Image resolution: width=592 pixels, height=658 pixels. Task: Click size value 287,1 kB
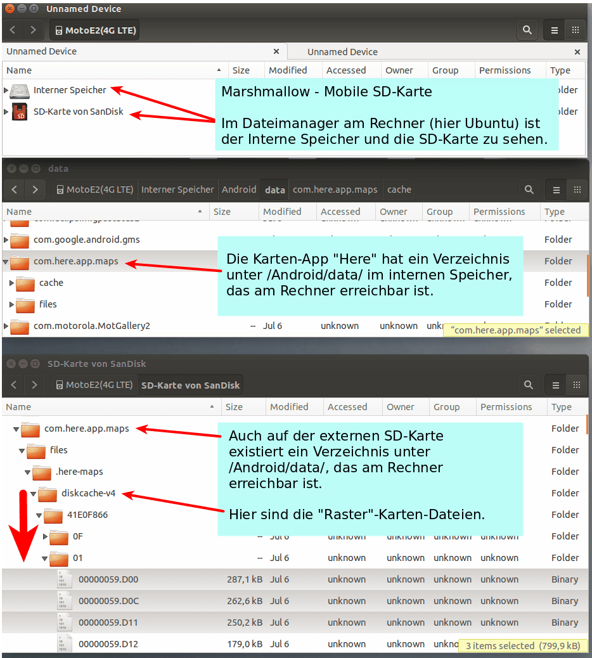click(x=245, y=579)
